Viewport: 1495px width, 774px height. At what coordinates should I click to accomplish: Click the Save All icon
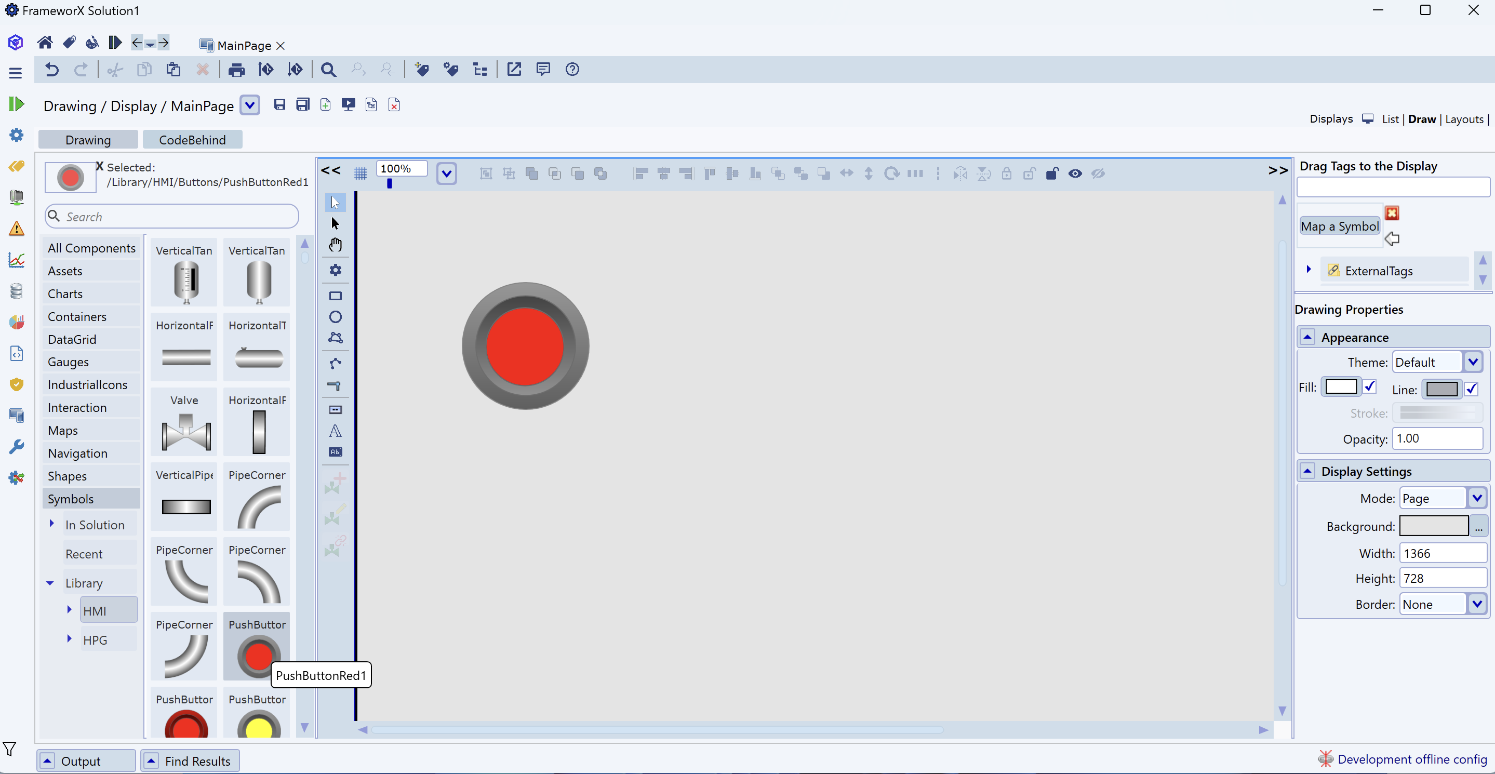pyautogui.click(x=302, y=104)
